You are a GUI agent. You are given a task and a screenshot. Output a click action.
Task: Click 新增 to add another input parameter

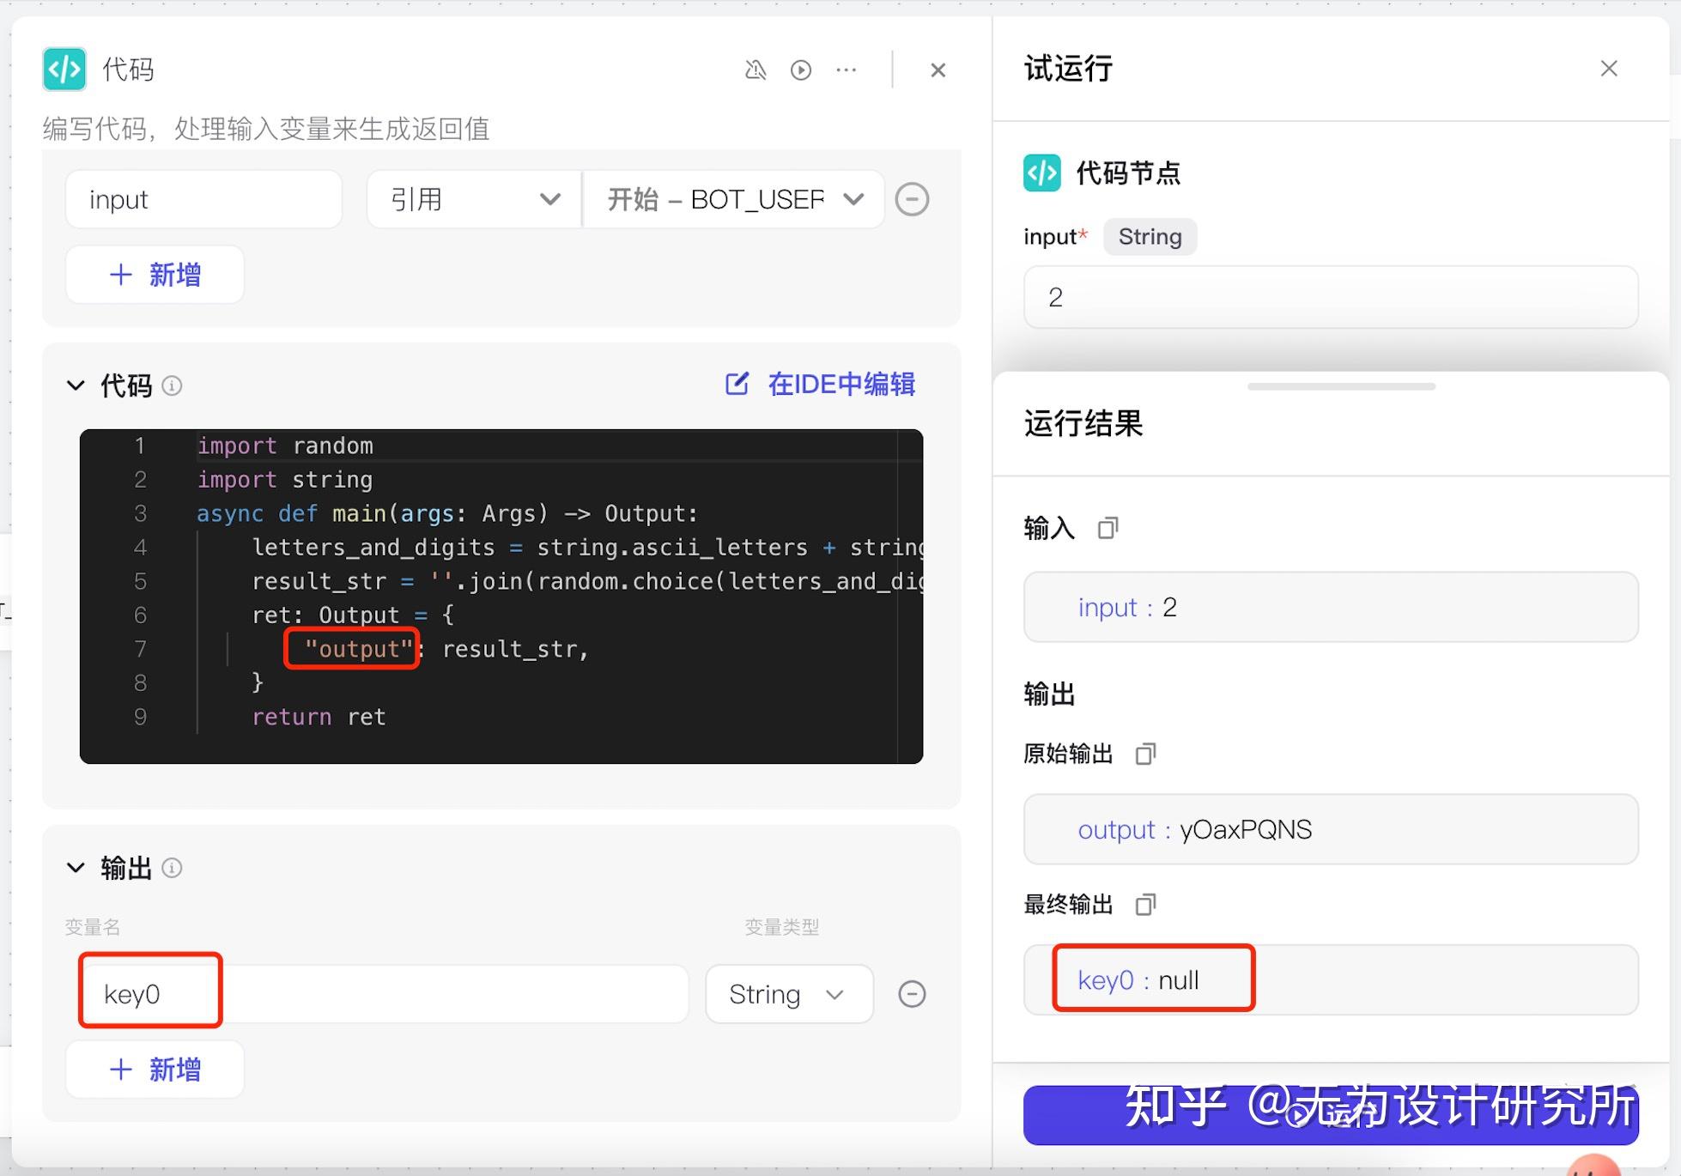(x=155, y=275)
